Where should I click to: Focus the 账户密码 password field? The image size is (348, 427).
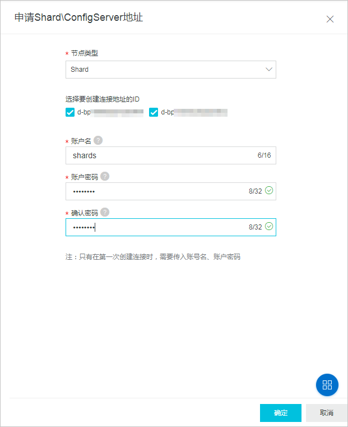tap(171, 191)
